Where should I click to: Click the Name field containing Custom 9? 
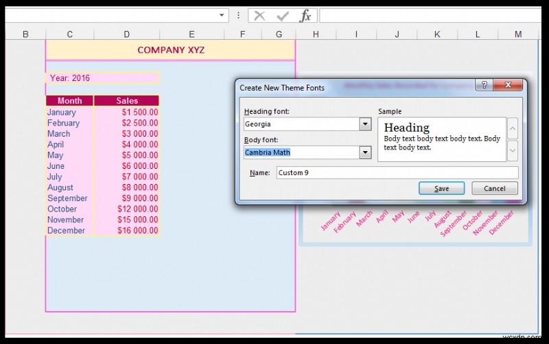point(397,173)
